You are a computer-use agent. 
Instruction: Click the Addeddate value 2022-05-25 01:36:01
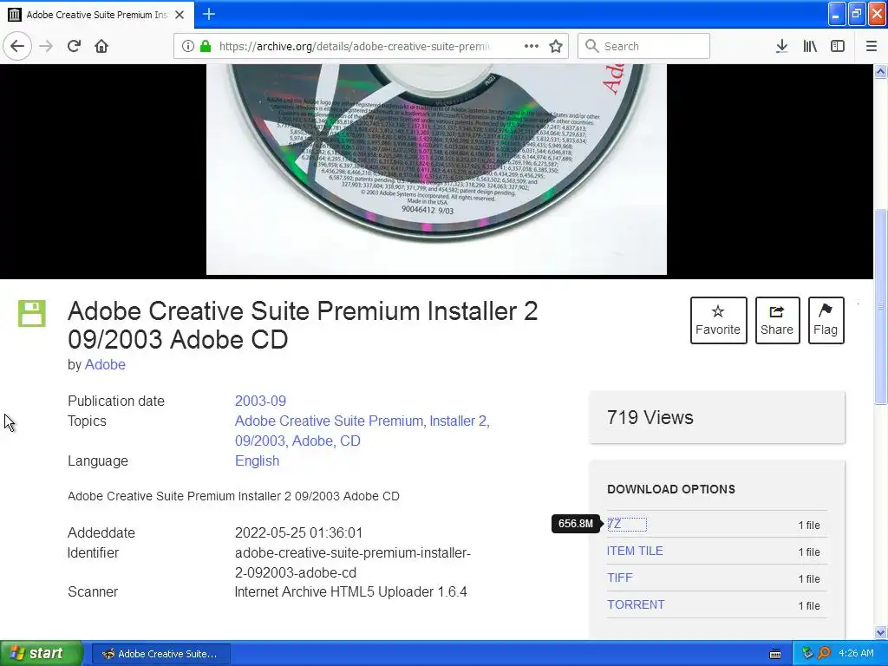coord(298,533)
